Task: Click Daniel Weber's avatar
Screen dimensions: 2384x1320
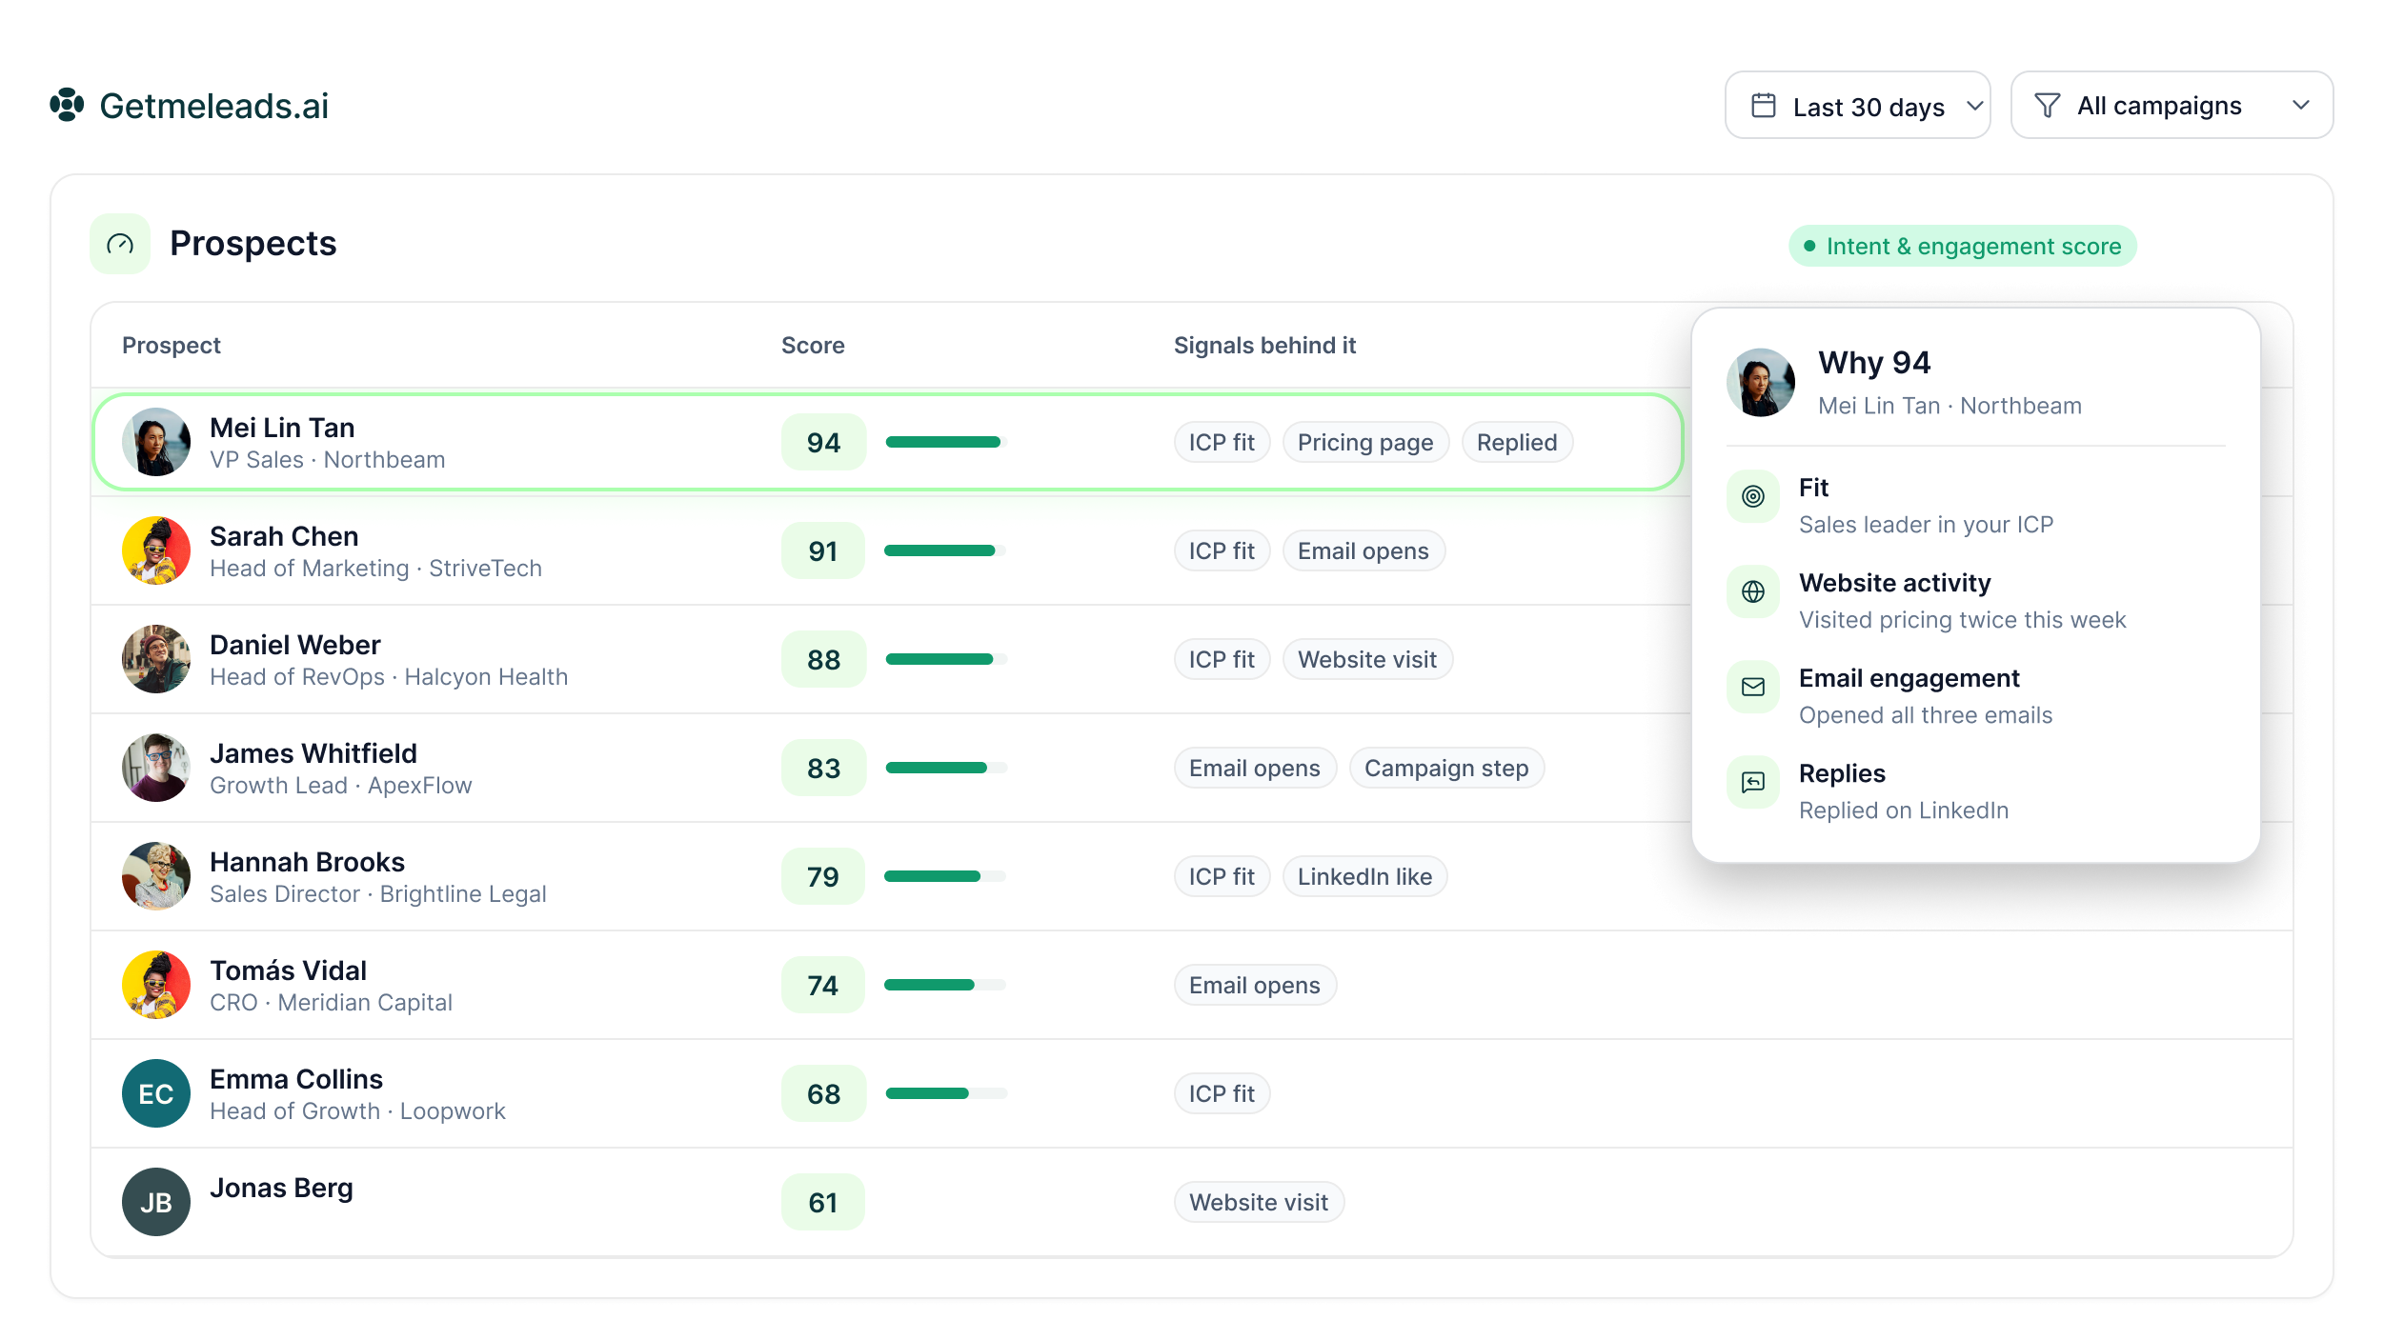Action: point(156,659)
